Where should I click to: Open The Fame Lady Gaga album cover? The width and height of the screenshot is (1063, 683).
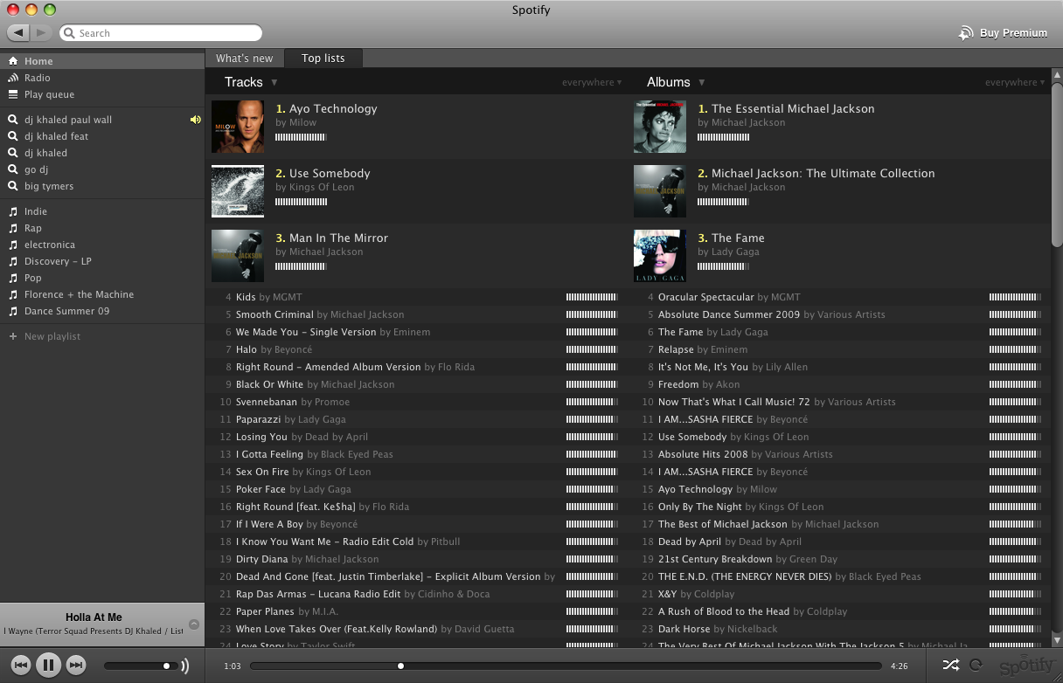(x=660, y=256)
